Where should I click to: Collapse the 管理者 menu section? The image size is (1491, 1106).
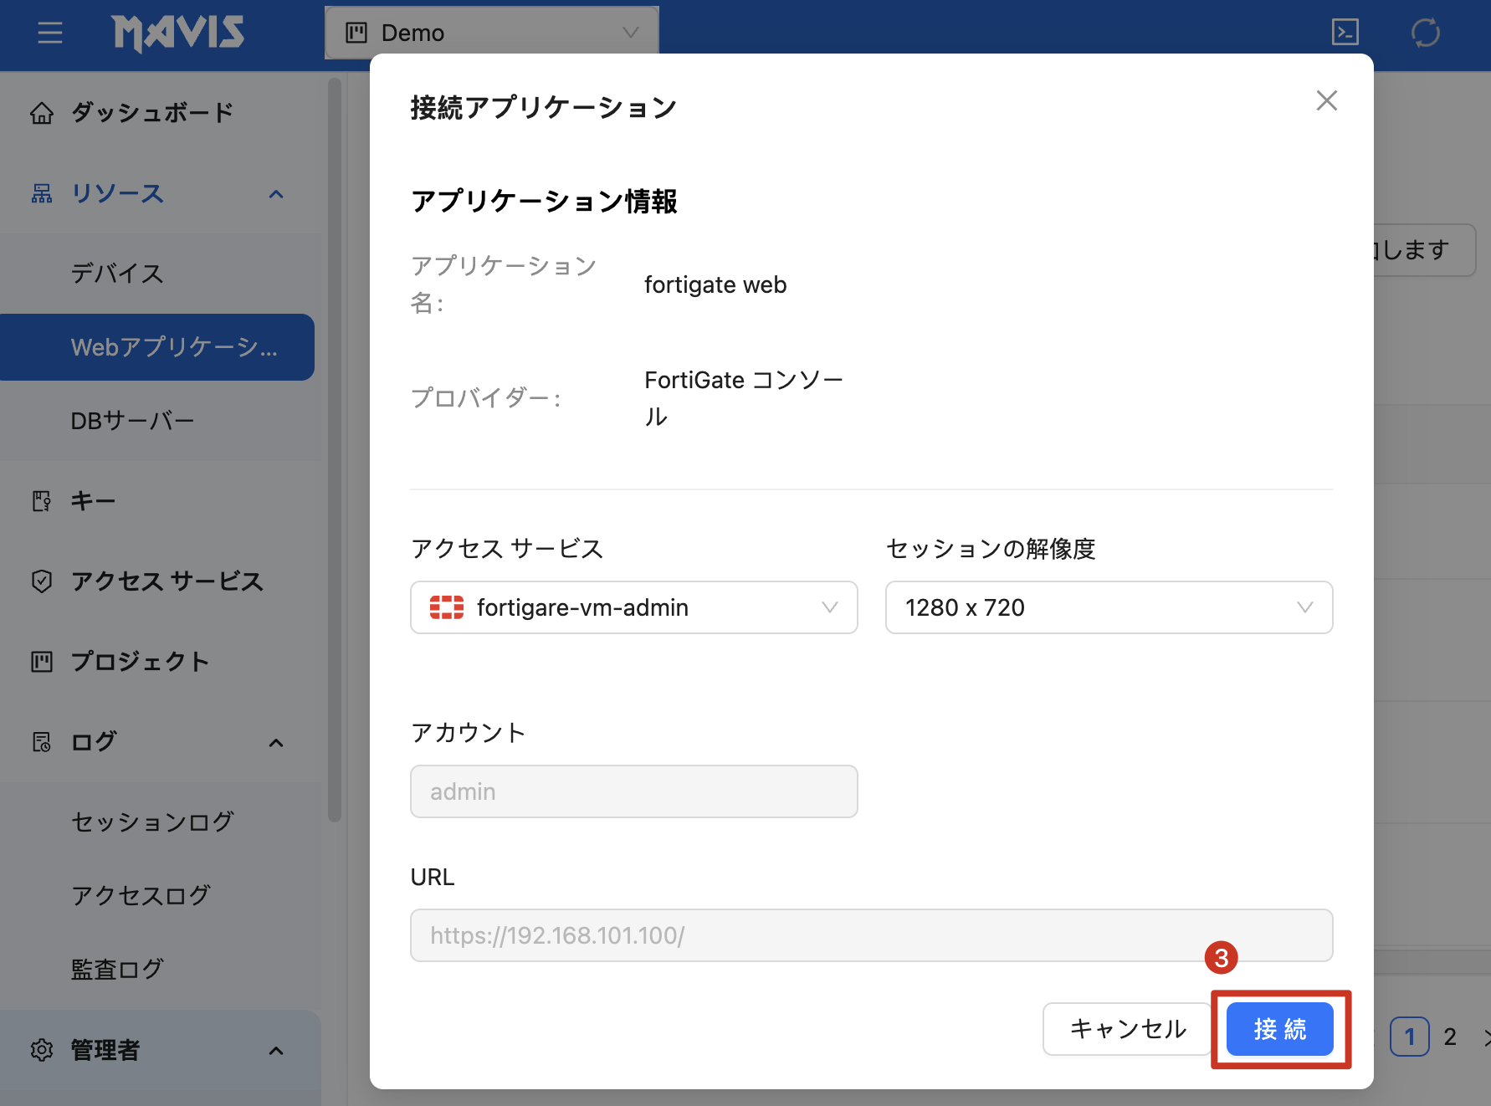click(x=276, y=1050)
